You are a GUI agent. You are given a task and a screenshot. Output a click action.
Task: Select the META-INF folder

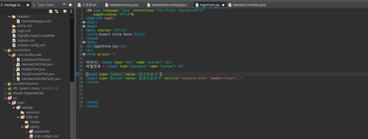pyautogui.click(x=25, y=26)
